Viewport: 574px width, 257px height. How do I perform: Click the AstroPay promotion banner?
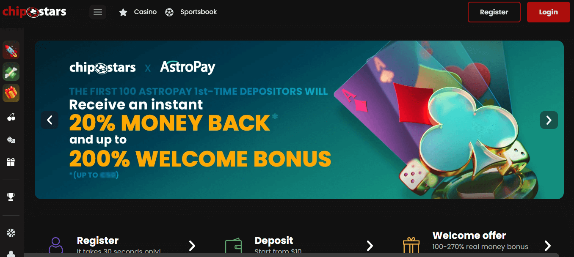(299, 120)
